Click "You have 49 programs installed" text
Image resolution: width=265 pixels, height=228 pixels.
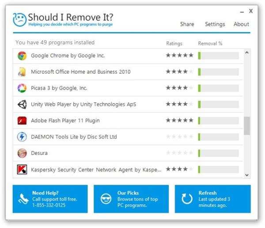55,42
